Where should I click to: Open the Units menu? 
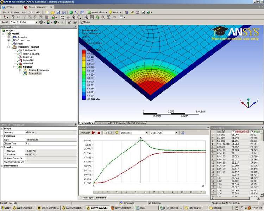coord(23,12)
